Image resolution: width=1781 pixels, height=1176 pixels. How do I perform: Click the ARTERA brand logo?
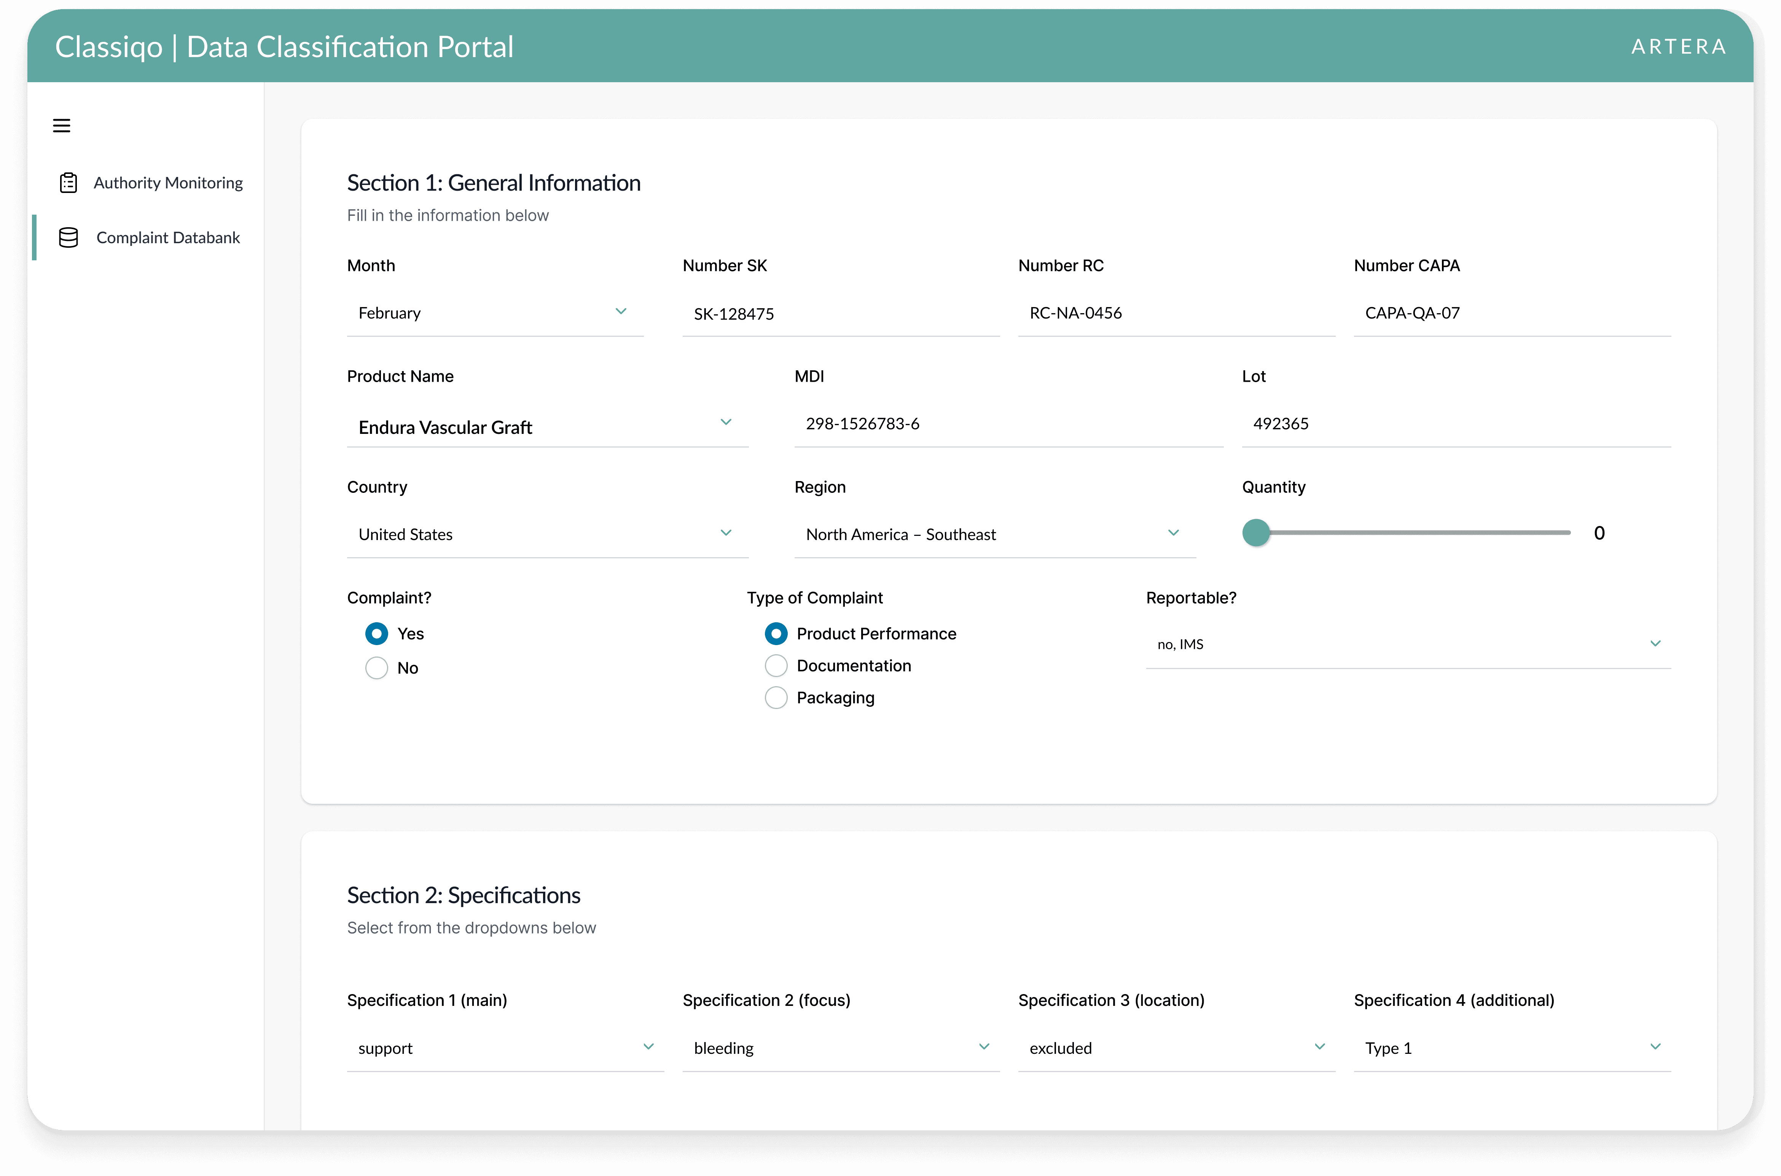1678,46
